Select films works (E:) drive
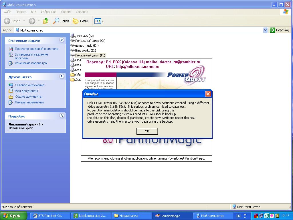293x220 pixels. point(85,50)
